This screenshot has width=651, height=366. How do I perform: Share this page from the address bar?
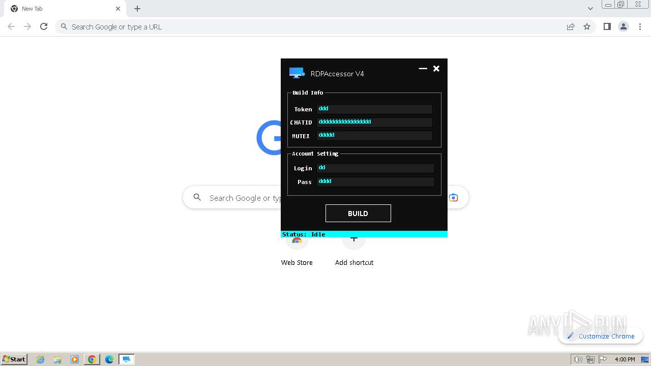(571, 26)
